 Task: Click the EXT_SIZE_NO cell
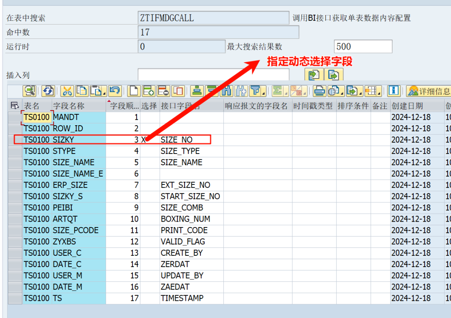(191, 185)
